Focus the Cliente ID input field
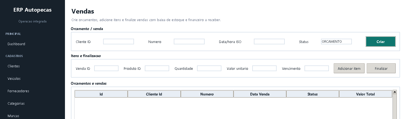This screenshot has width=406, height=119. click(x=119, y=42)
